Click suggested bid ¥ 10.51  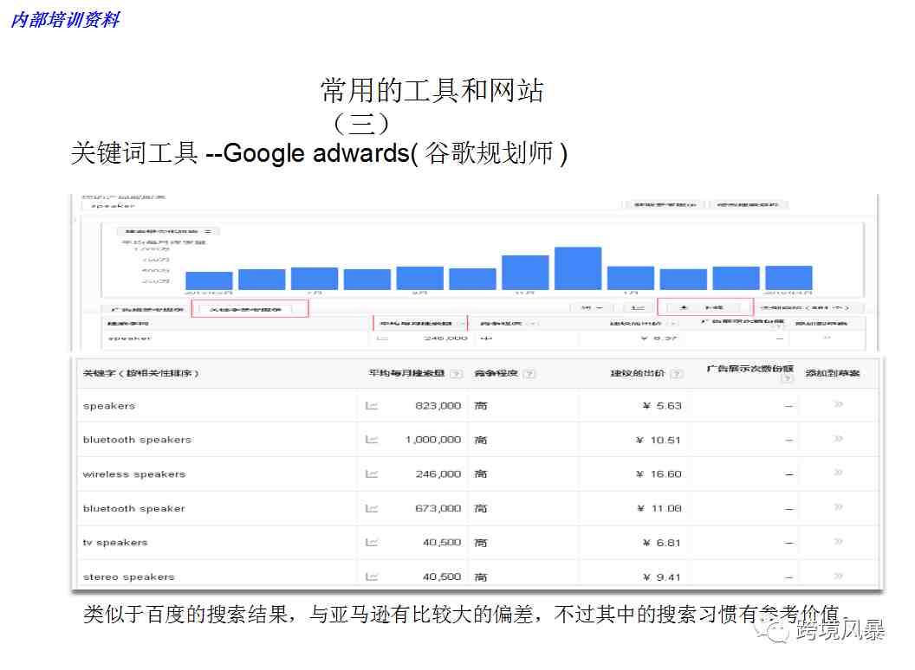point(659,441)
